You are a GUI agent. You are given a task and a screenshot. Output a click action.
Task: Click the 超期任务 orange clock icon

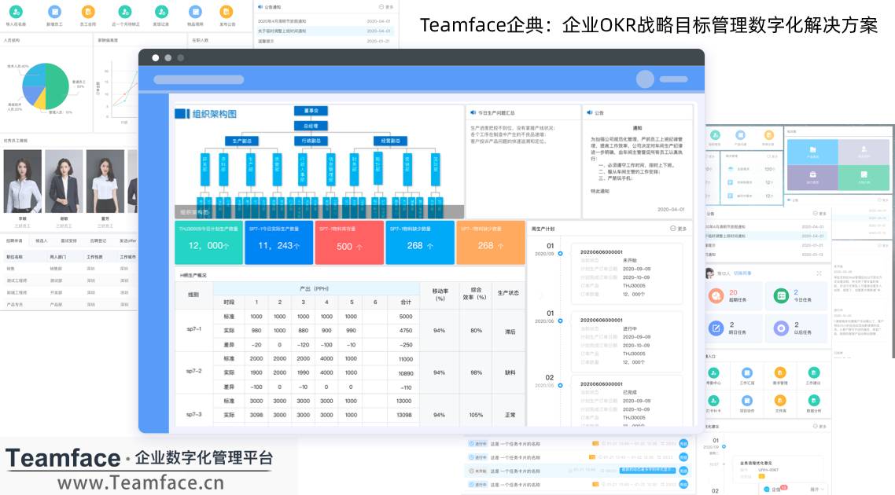click(716, 295)
